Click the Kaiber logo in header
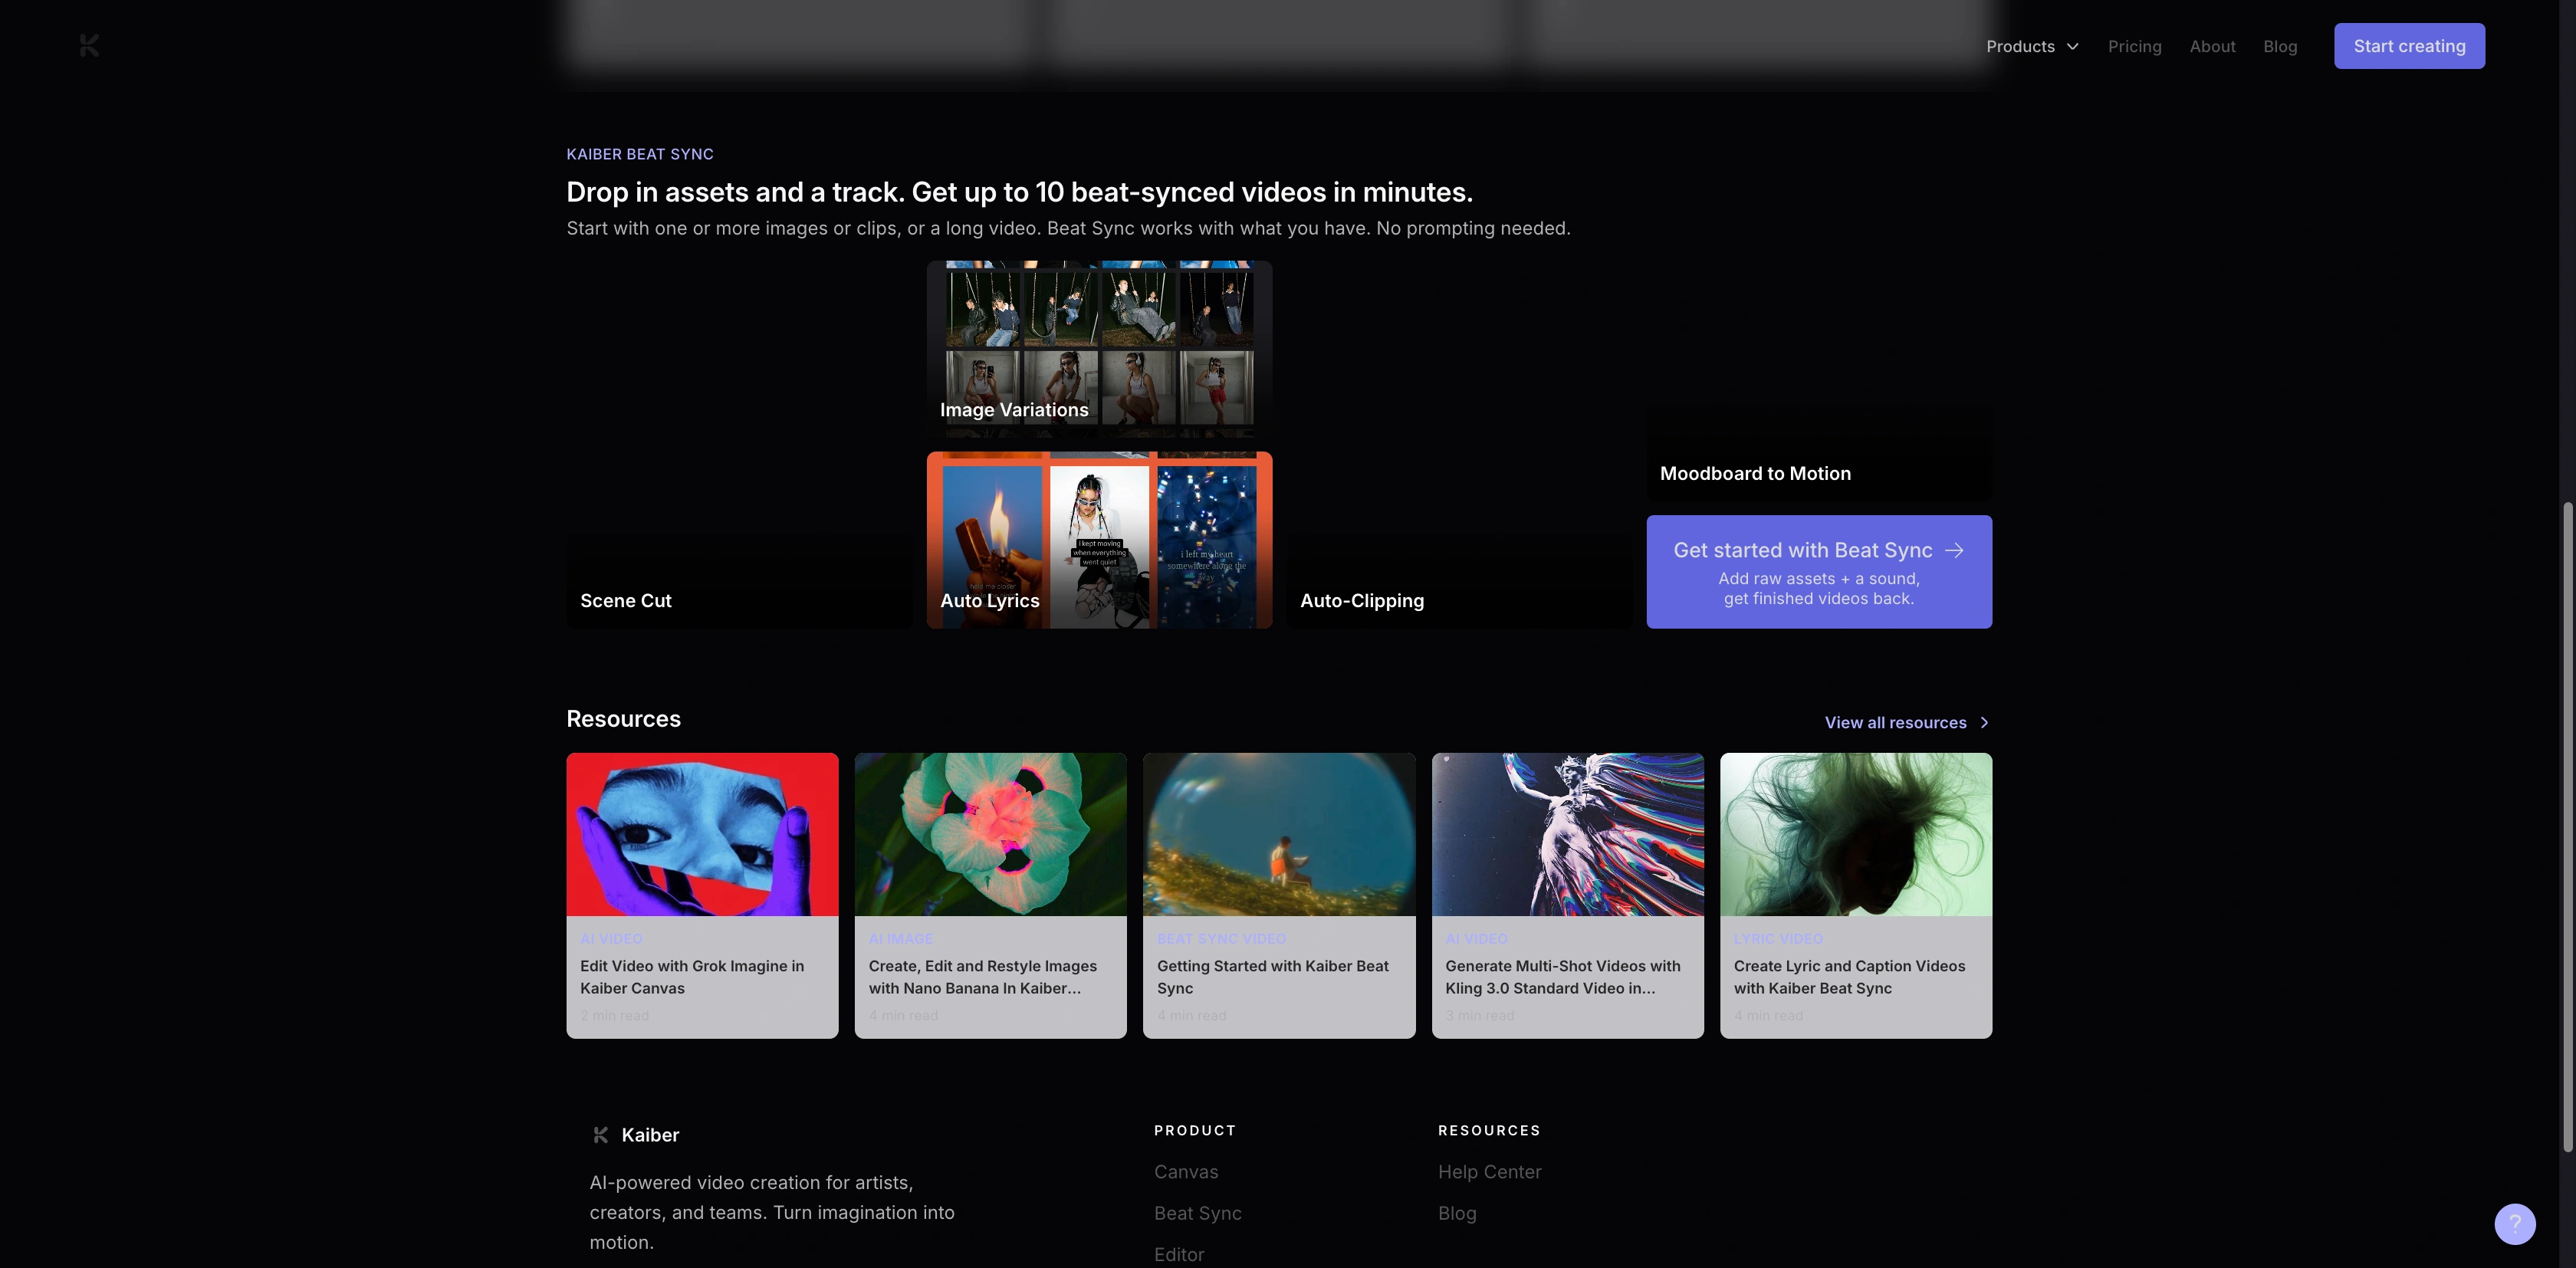 pyautogui.click(x=89, y=46)
